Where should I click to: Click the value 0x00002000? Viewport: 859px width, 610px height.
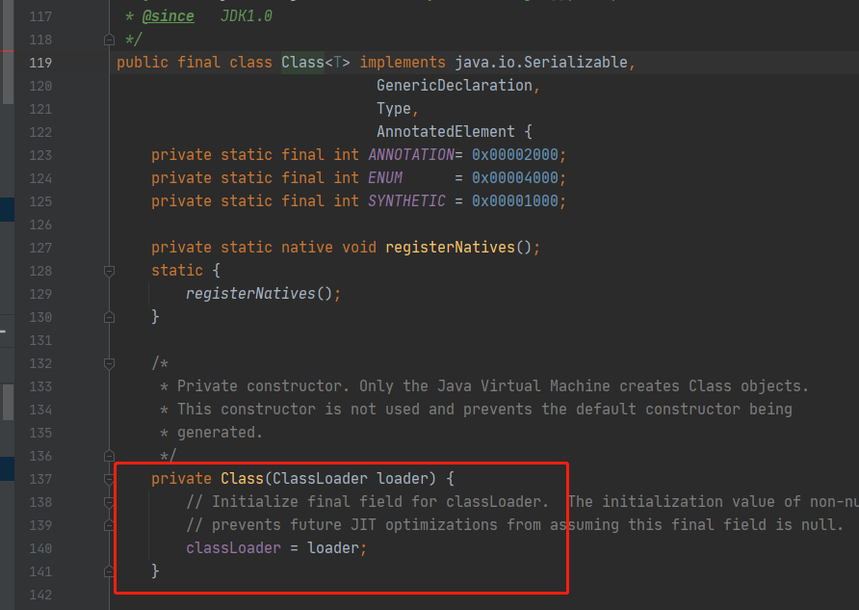(515, 154)
